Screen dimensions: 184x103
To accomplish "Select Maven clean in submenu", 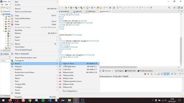I will pyautogui.click(x=79, y=78).
